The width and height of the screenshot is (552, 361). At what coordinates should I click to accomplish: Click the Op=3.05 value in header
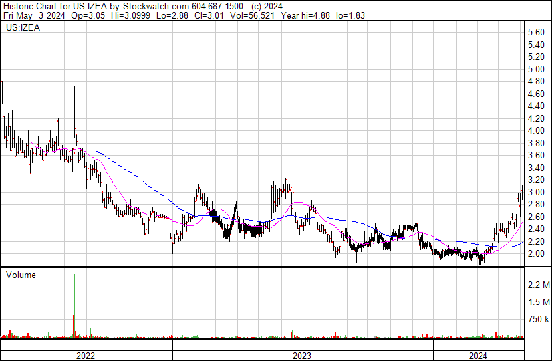[x=88, y=15]
